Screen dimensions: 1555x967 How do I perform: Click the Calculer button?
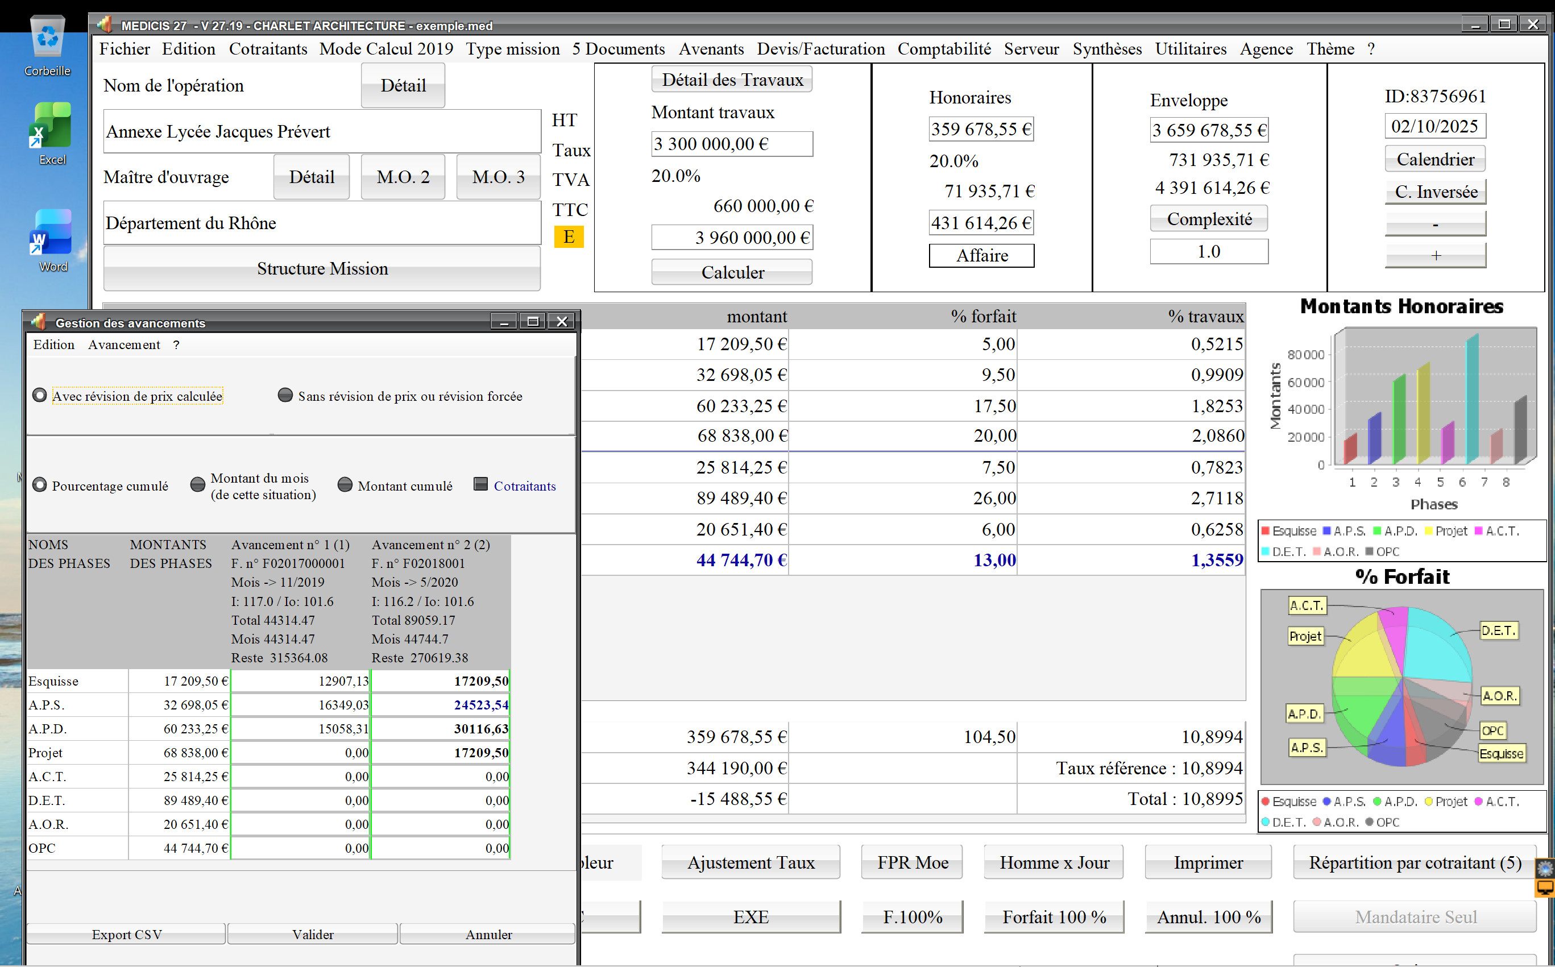click(x=732, y=272)
